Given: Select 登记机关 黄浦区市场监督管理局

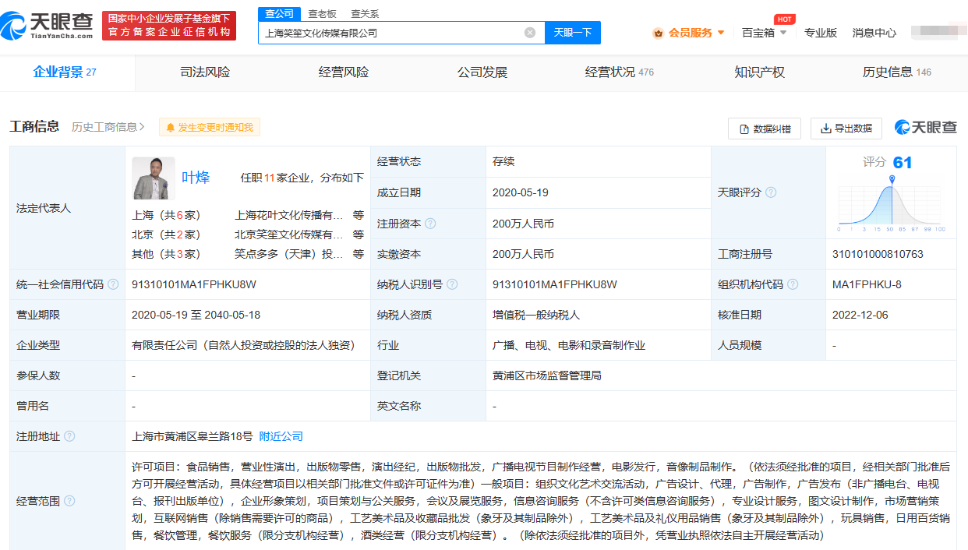Looking at the screenshot, I should pos(546,375).
